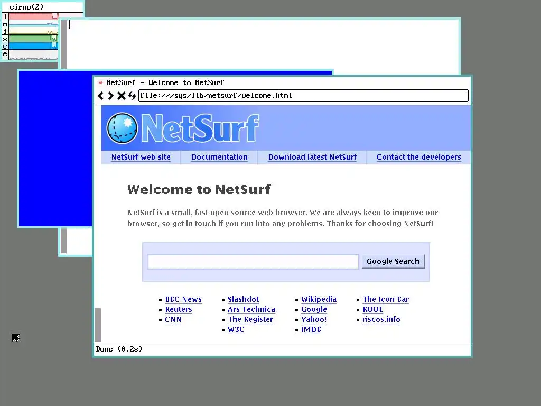
Task: Open the Reuters link
Action: 179,309
